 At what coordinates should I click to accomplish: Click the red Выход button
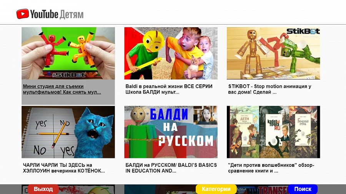pos(43,189)
